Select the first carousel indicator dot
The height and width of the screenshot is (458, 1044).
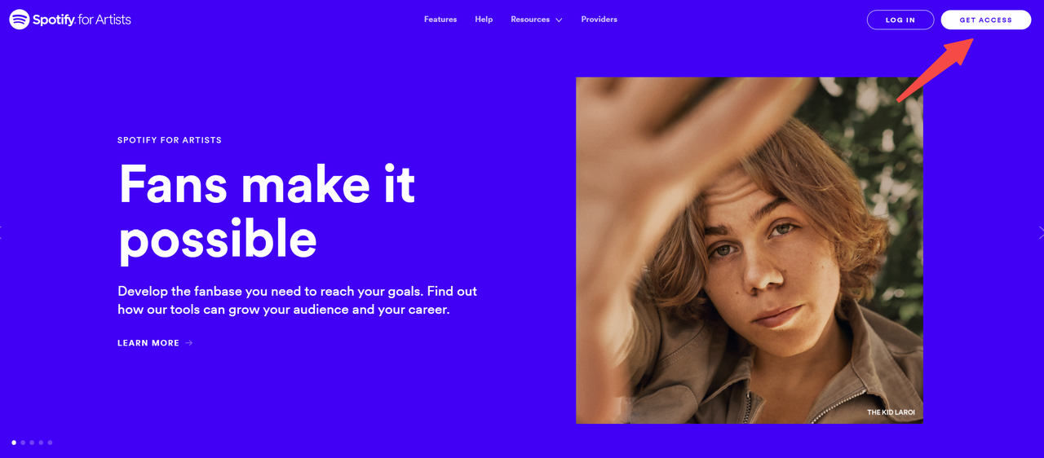tap(14, 443)
